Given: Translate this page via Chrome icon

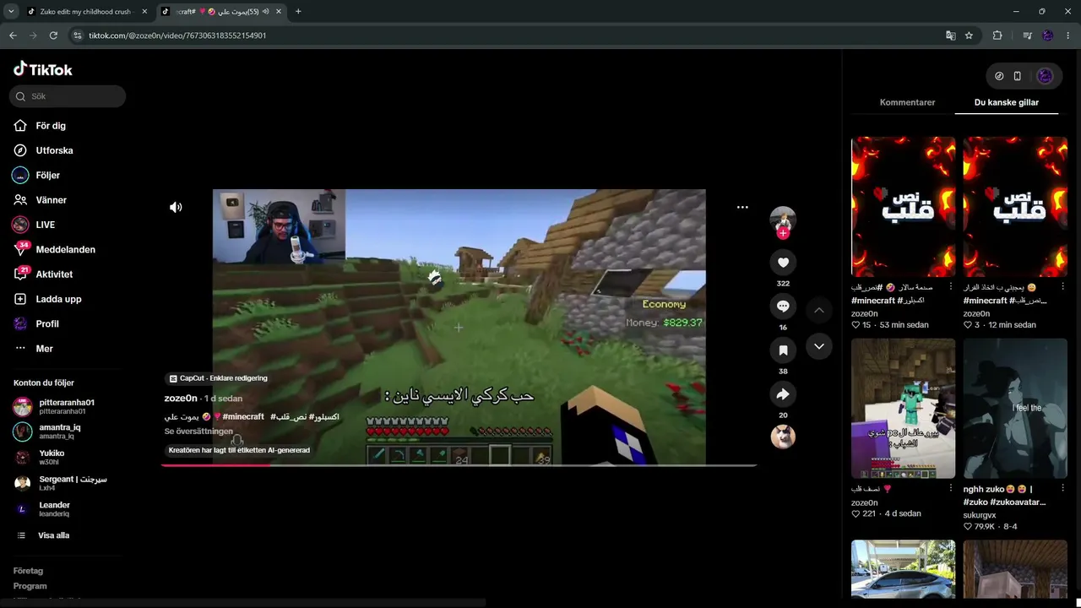Looking at the screenshot, I should [x=951, y=35].
